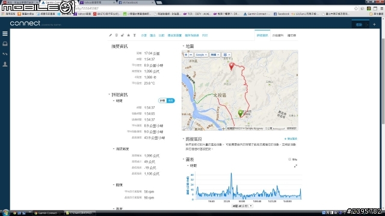Image resolution: width=385 pixels, height=216 pixels.
Task: Bookmark this page with browser star
Action: click(x=356, y=8)
